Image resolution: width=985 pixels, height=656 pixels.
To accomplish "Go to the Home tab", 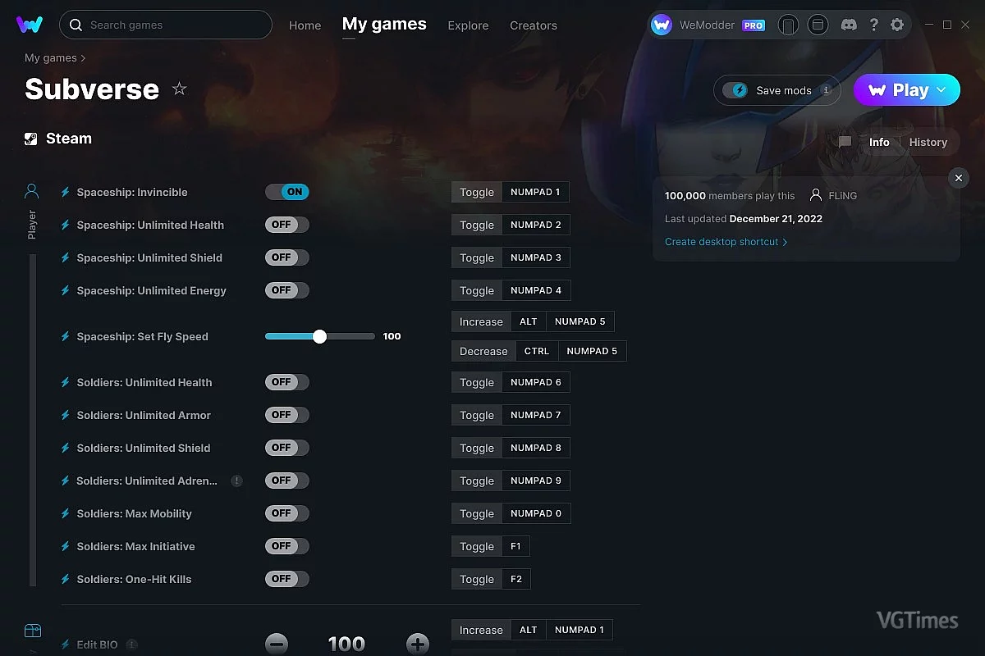I will [305, 25].
